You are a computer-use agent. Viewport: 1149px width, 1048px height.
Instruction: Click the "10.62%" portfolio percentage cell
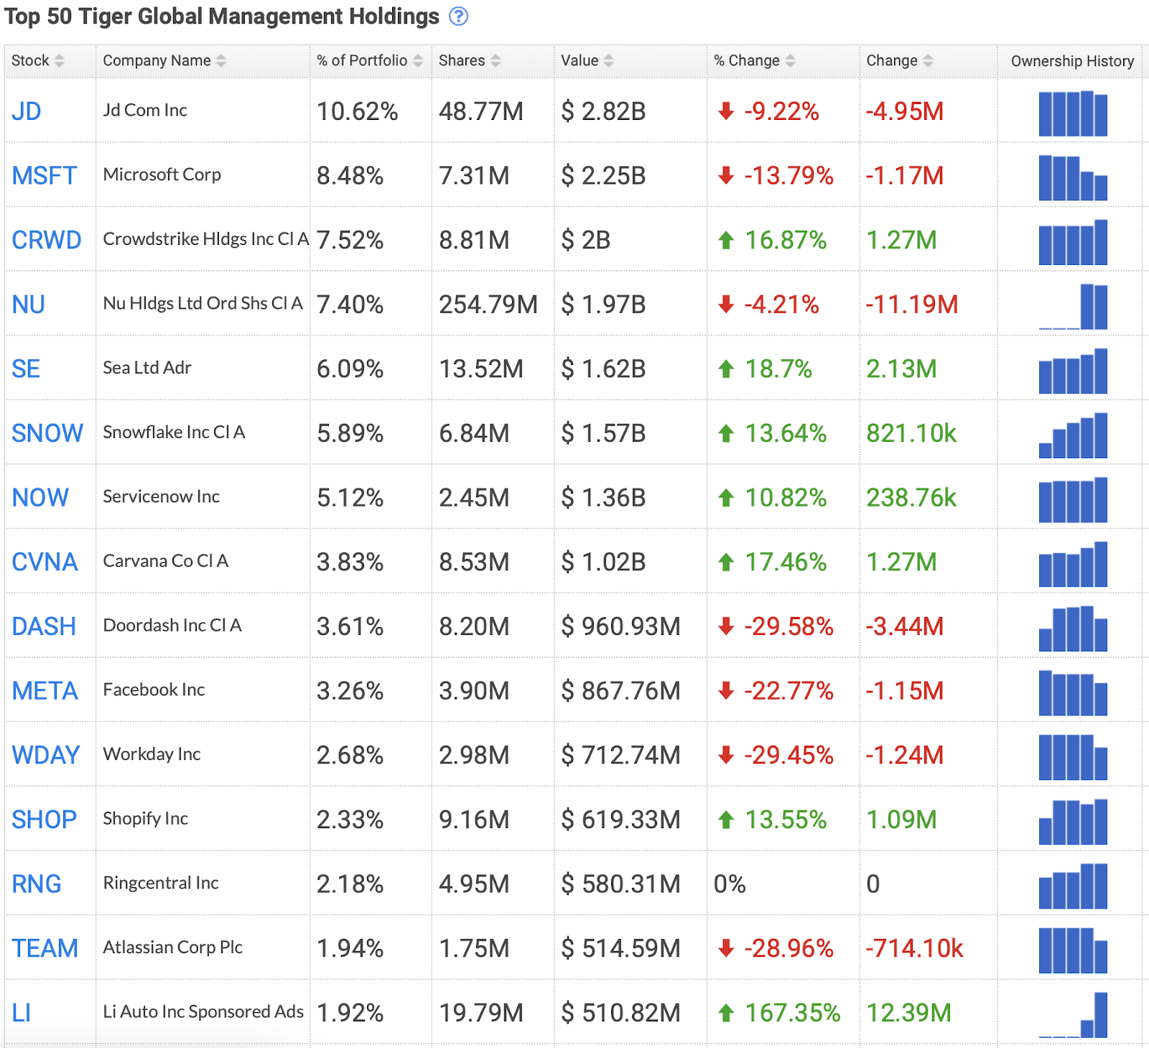pyautogui.click(x=358, y=111)
